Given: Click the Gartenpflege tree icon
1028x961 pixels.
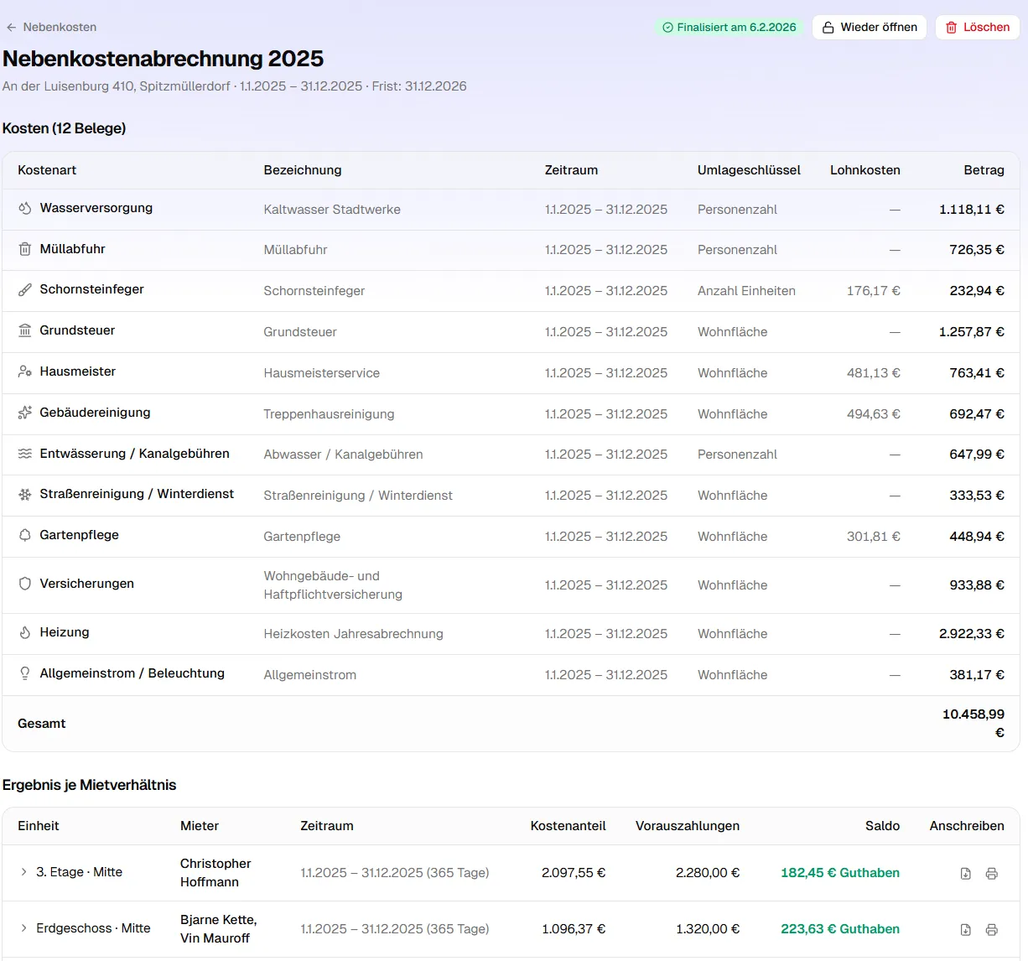Looking at the screenshot, I should (x=25, y=535).
